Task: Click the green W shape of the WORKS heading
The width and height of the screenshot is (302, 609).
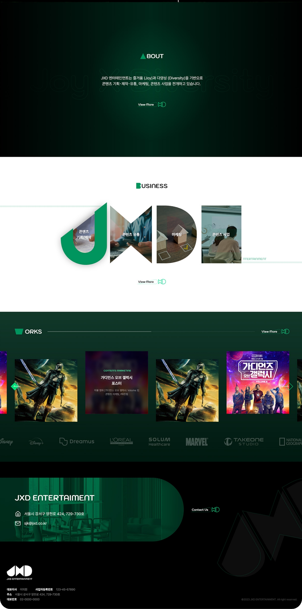Action: [19, 332]
